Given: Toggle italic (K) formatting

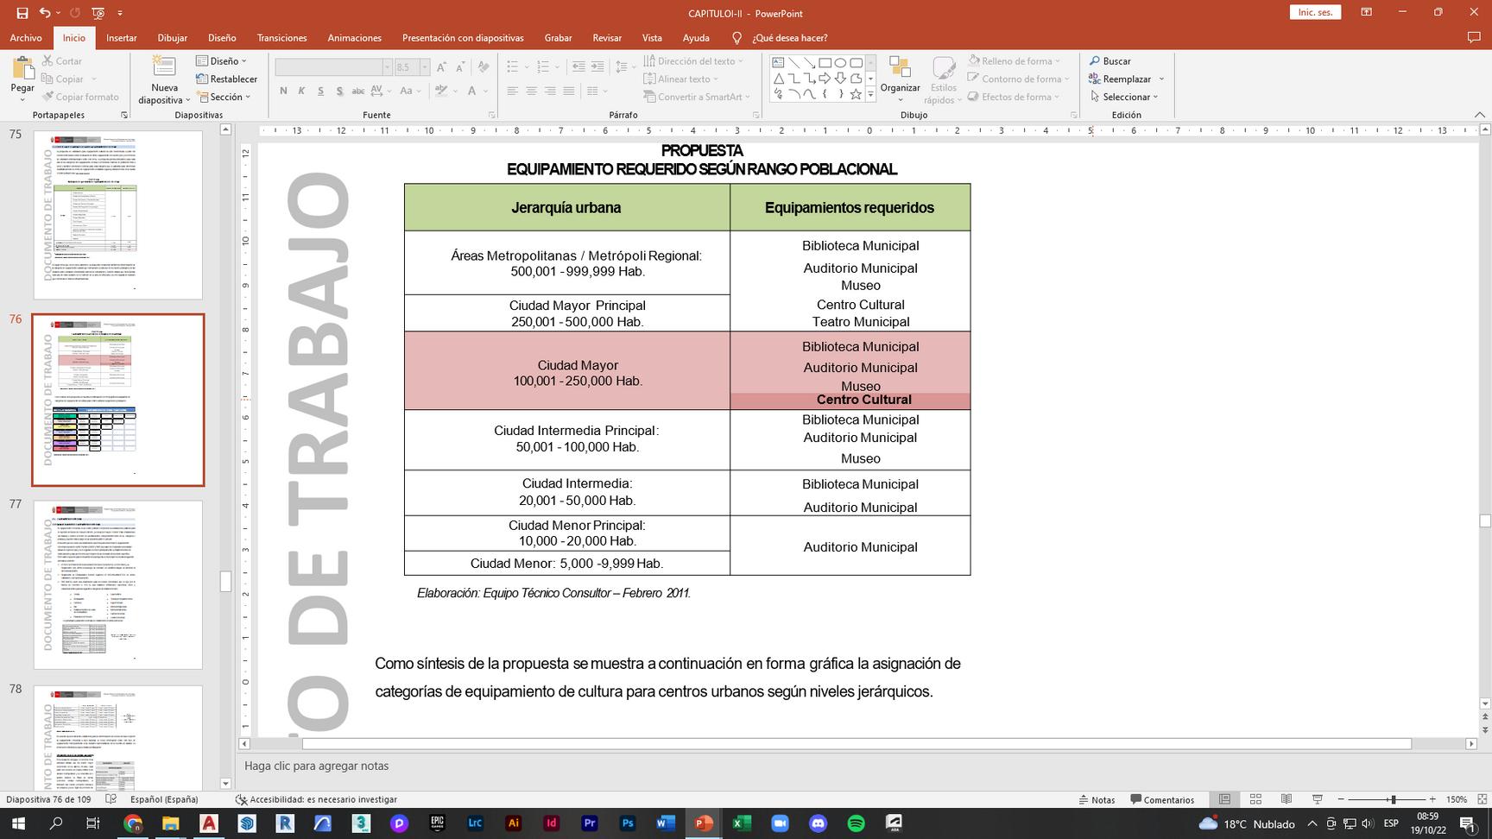Looking at the screenshot, I should click(x=301, y=91).
